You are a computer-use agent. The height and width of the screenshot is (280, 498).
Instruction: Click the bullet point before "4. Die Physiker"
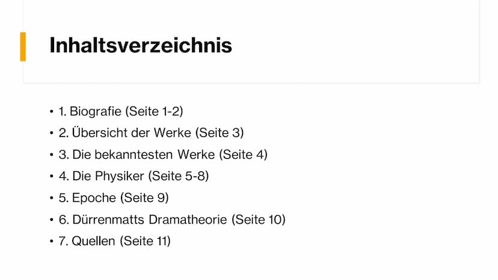point(52,177)
